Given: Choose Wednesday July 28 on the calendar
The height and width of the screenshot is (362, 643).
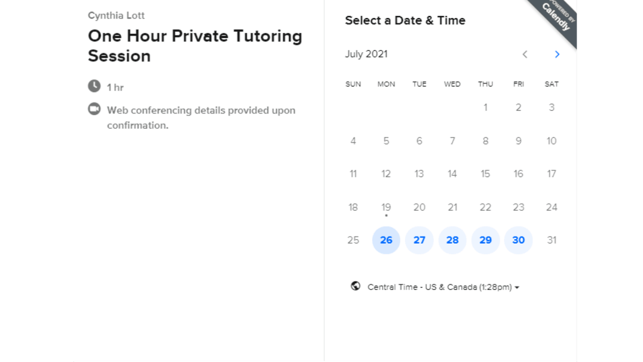Looking at the screenshot, I should coord(452,240).
